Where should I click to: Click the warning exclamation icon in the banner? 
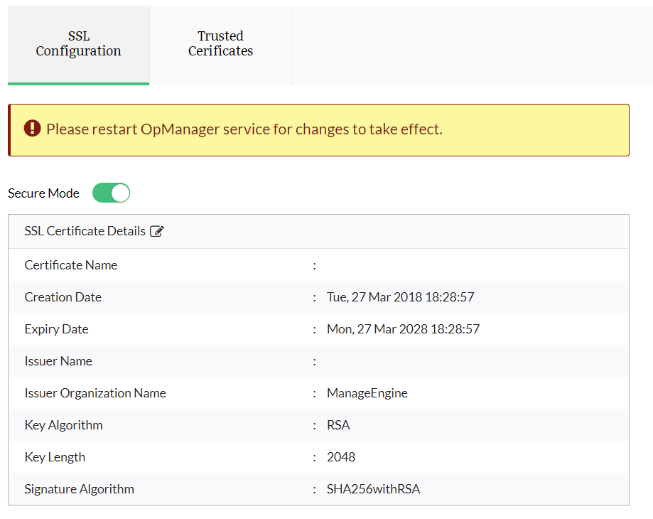pyautogui.click(x=31, y=129)
